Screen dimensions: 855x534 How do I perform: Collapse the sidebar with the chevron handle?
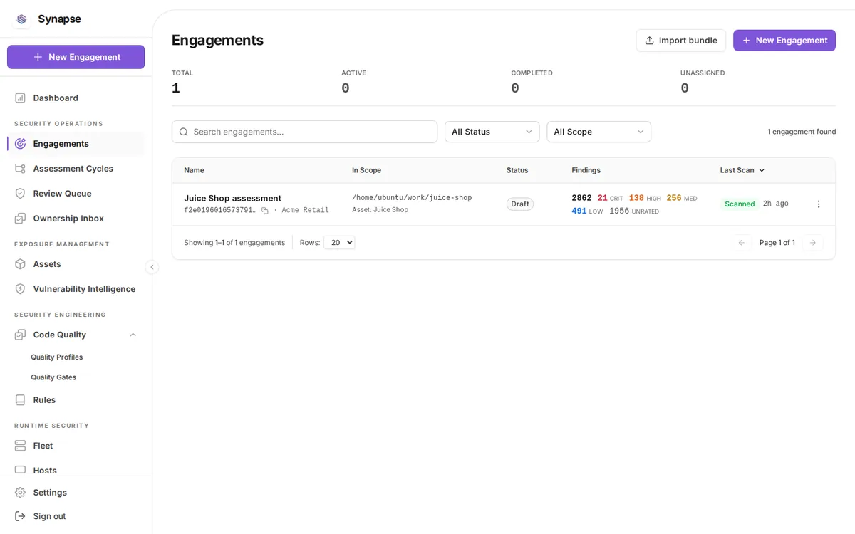pyautogui.click(x=152, y=267)
